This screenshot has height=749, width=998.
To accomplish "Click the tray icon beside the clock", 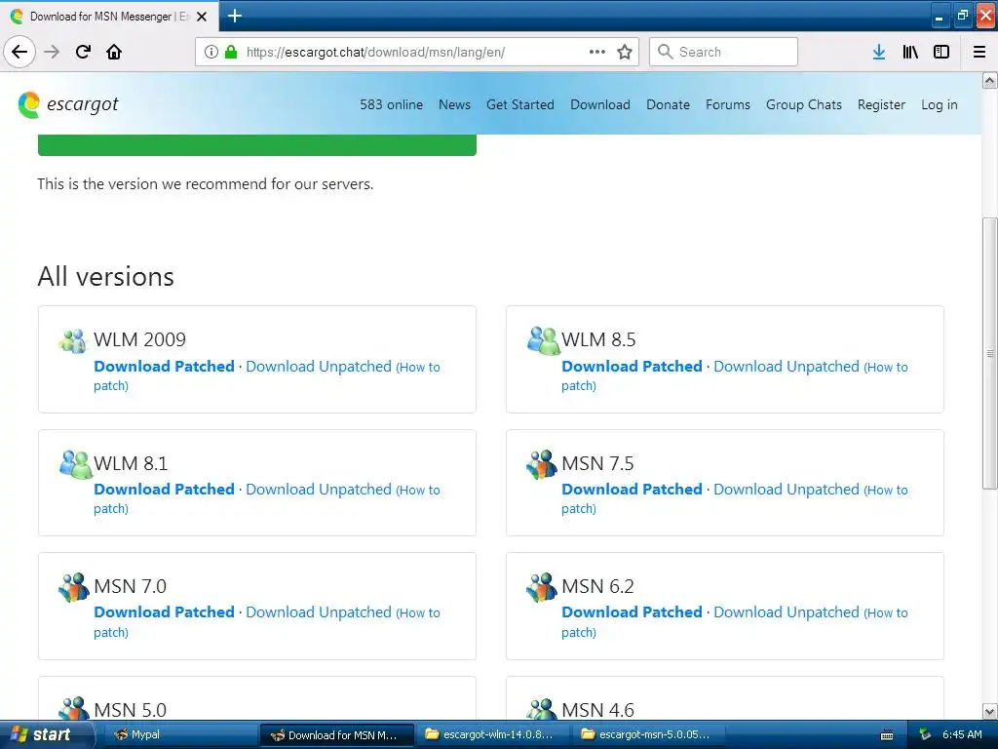I will pyautogui.click(x=925, y=734).
